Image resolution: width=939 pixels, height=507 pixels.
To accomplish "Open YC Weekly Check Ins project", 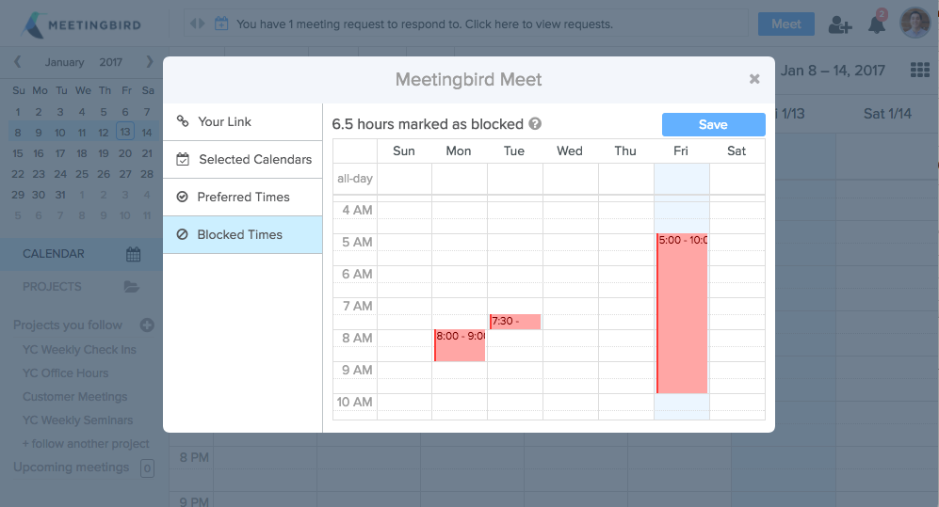I will point(79,350).
